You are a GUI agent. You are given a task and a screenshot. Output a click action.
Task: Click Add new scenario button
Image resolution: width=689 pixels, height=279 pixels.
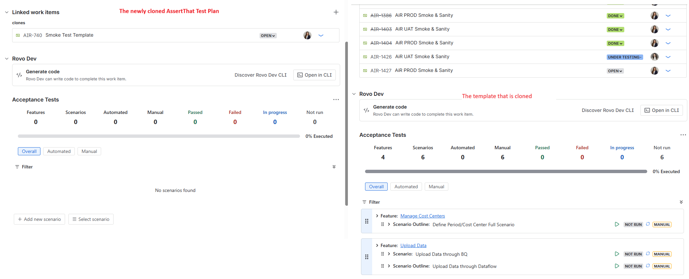pyautogui.click(x=39, y=219)
